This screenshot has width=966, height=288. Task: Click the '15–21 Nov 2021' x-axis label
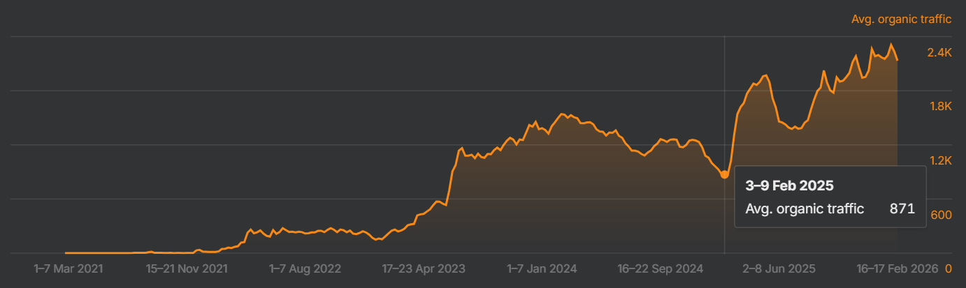[x=187, y=268]
